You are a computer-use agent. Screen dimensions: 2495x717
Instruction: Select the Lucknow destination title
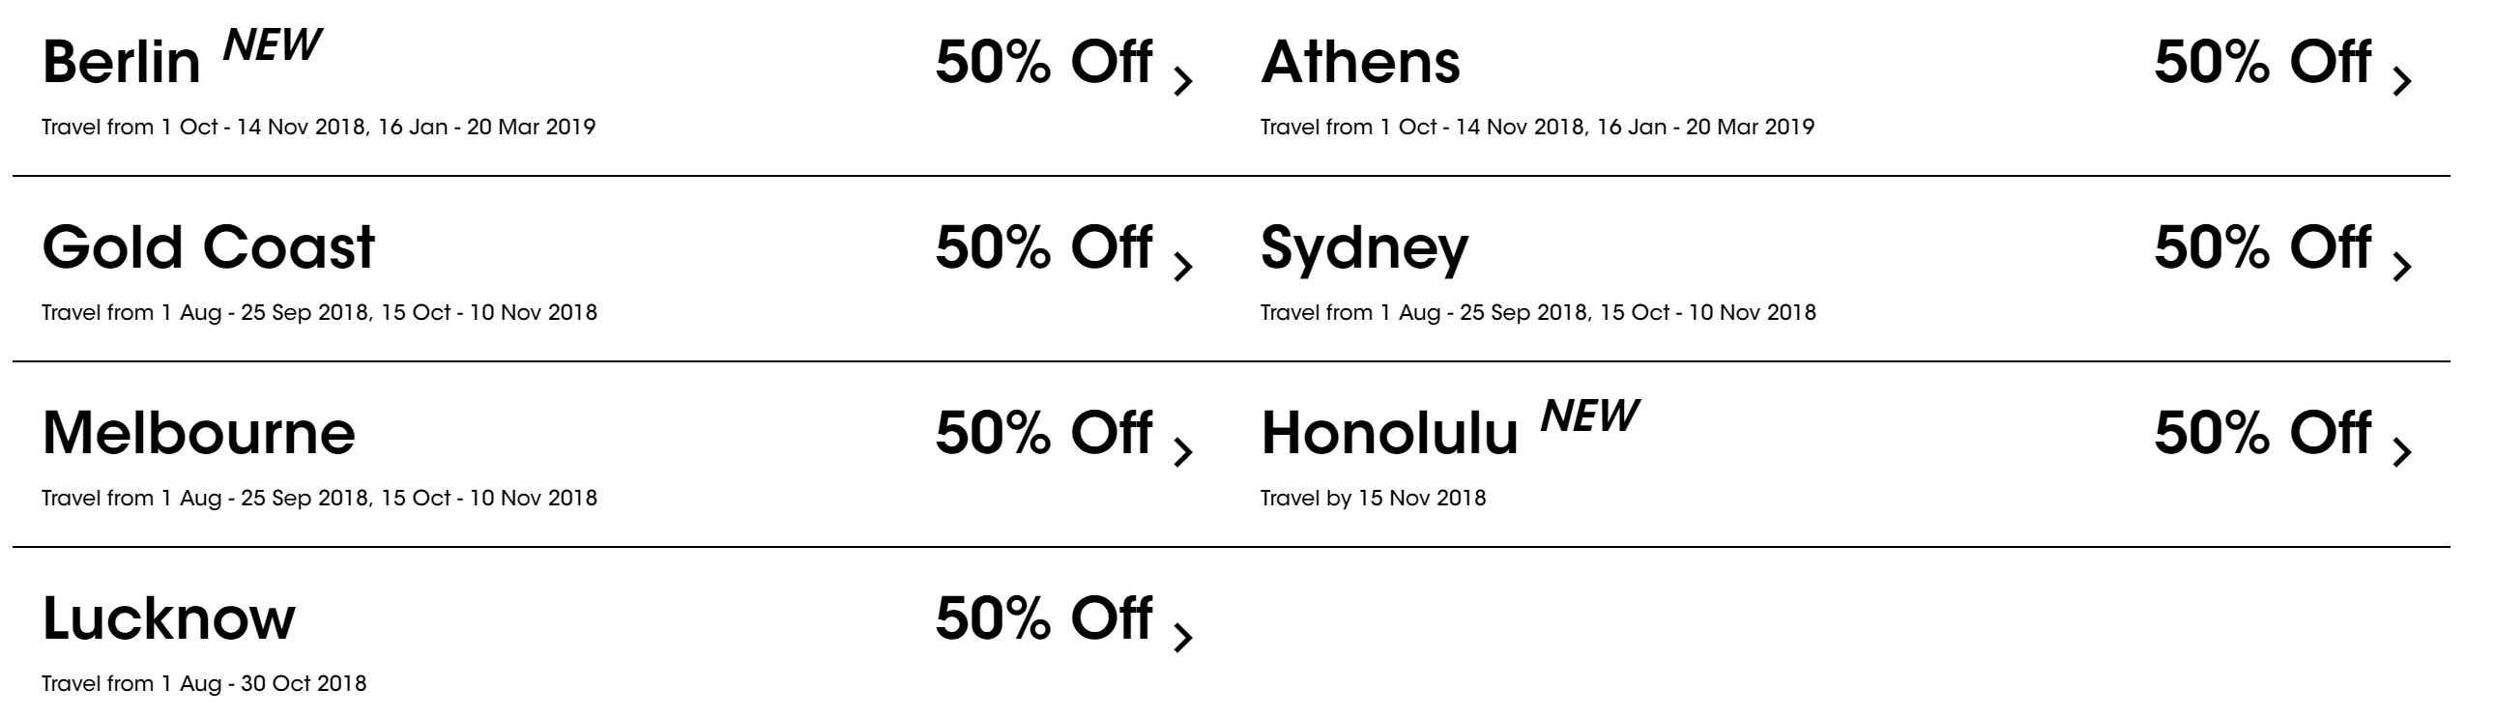[x=168, y=618]
